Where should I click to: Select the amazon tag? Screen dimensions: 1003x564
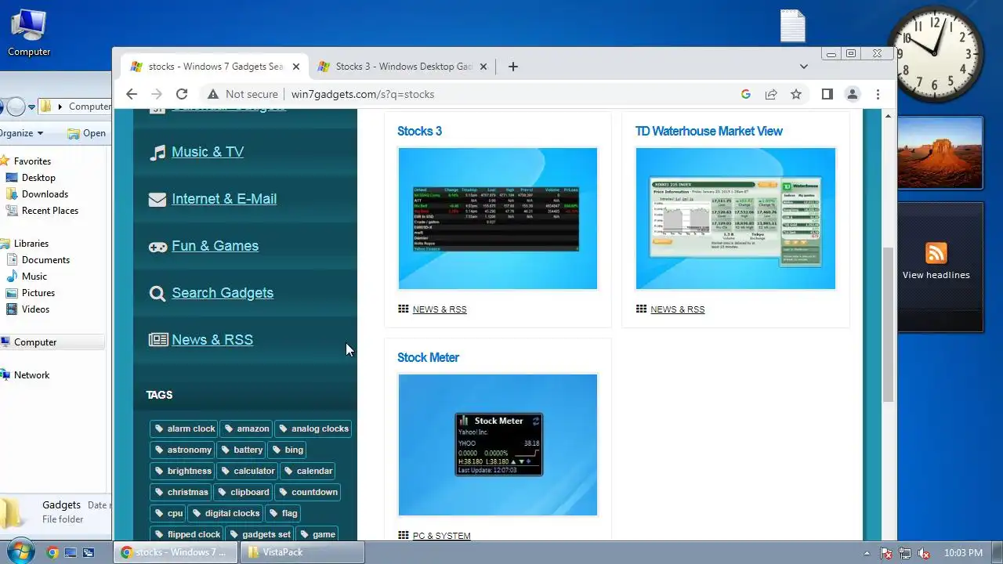(x=246, y=428)
